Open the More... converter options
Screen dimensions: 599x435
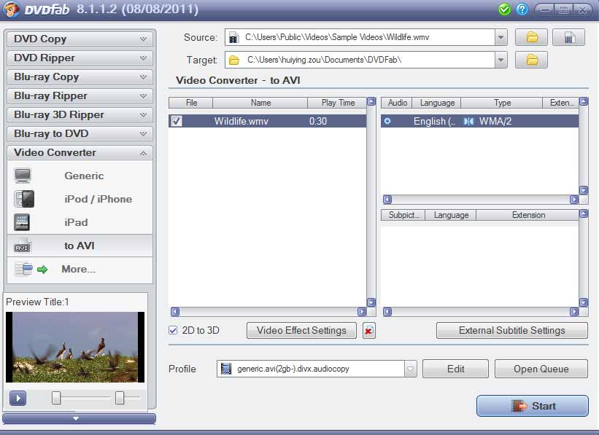pos(82,269)
